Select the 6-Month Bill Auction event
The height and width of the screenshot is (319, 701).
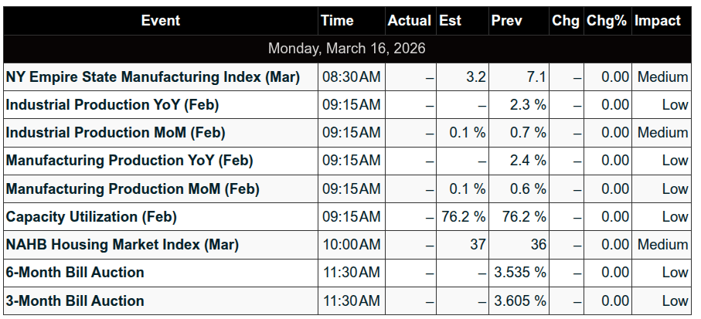(75, 273)
